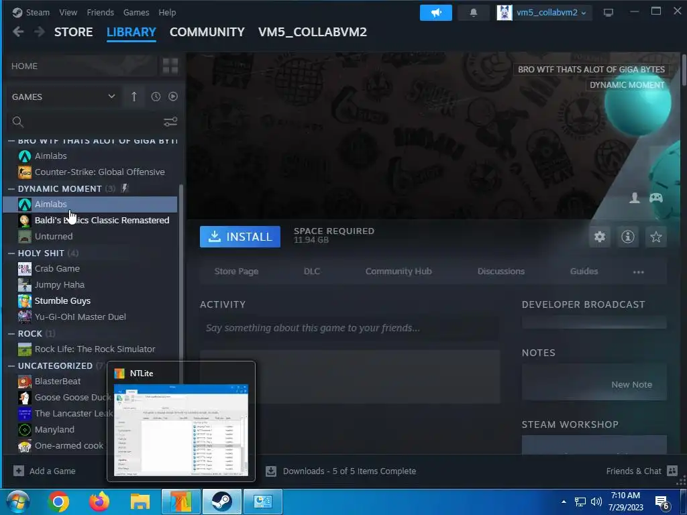This screenshot has height=515, width=687.
Task: Switch to the LIBRARY tab
Action: (x=131, y=32)
